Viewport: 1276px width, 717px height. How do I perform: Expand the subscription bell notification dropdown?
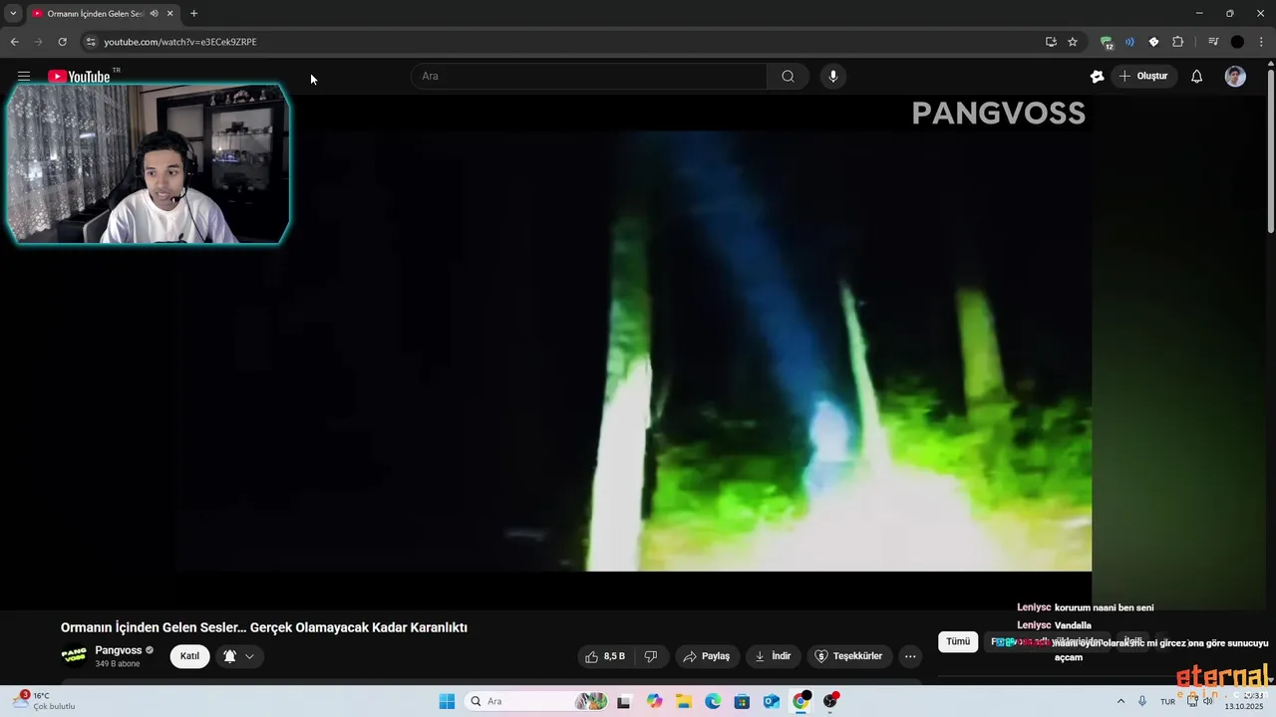point(239,656)
